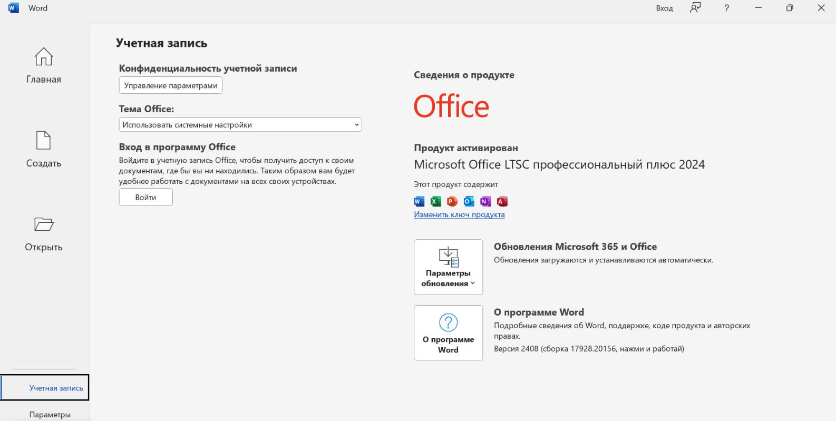Click the Outlook icon in product list

(469, 201)
